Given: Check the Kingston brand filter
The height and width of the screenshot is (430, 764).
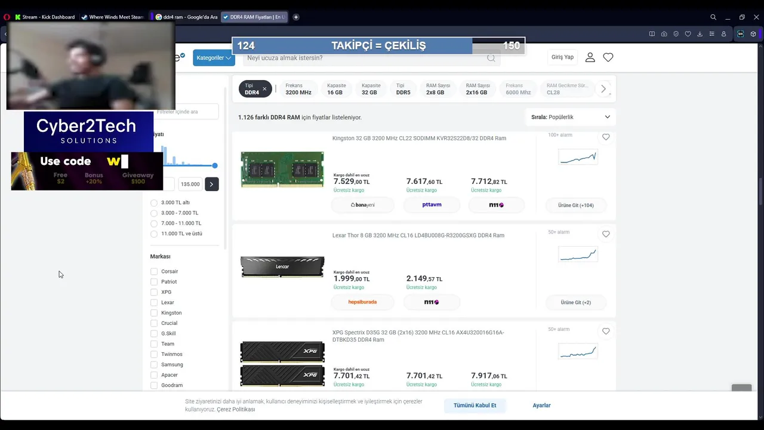Looking at the screenshot, I should (154, 313).
